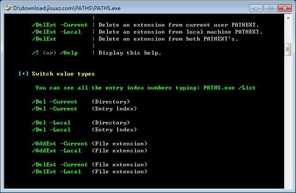Click the '/? (or) /Help' switch text
The width and height of the screenshot is (296, 193).
55,53
